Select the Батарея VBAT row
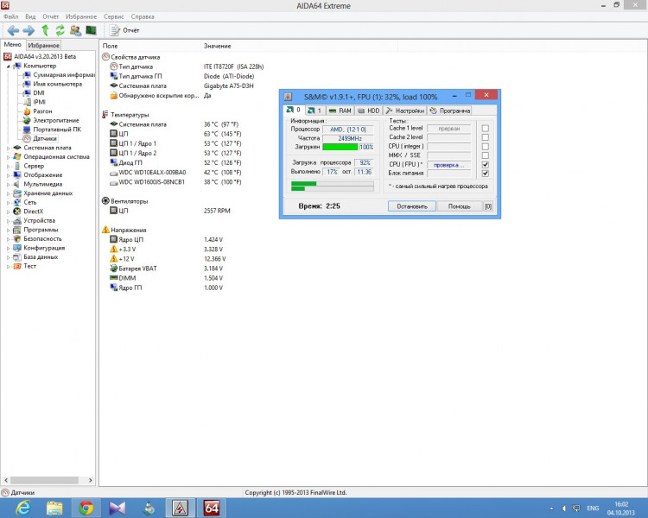648x518 pixels. [x=166, y=268]
